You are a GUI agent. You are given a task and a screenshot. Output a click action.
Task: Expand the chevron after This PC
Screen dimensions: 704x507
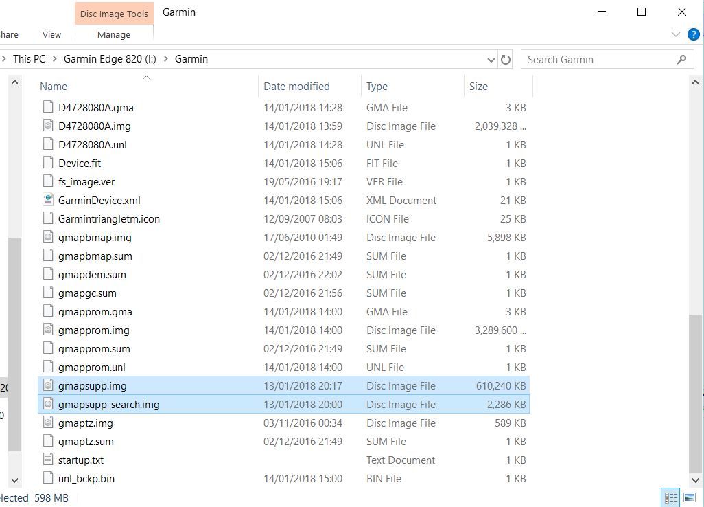click(x=54, y=59)
